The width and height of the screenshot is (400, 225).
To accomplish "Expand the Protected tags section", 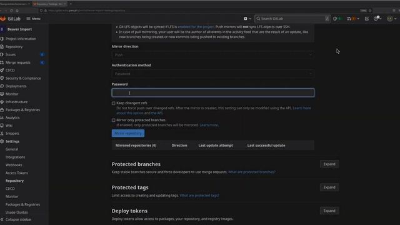I will 329,187.
